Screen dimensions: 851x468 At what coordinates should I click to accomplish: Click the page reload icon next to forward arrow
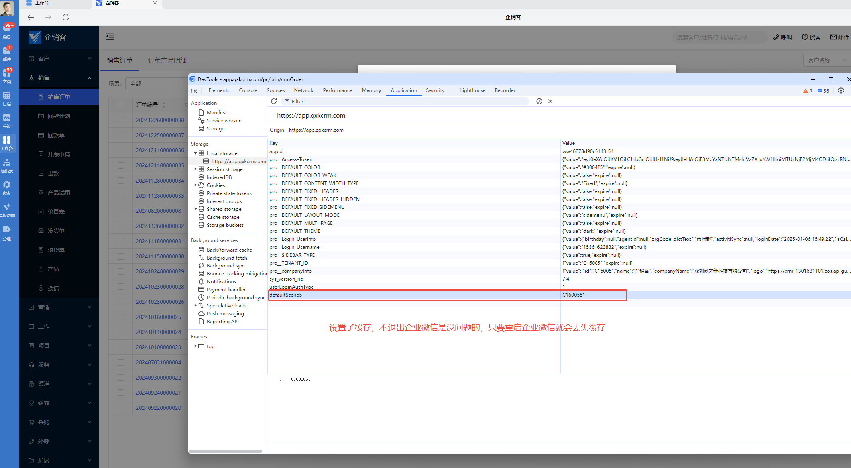[x=66, y=17]
